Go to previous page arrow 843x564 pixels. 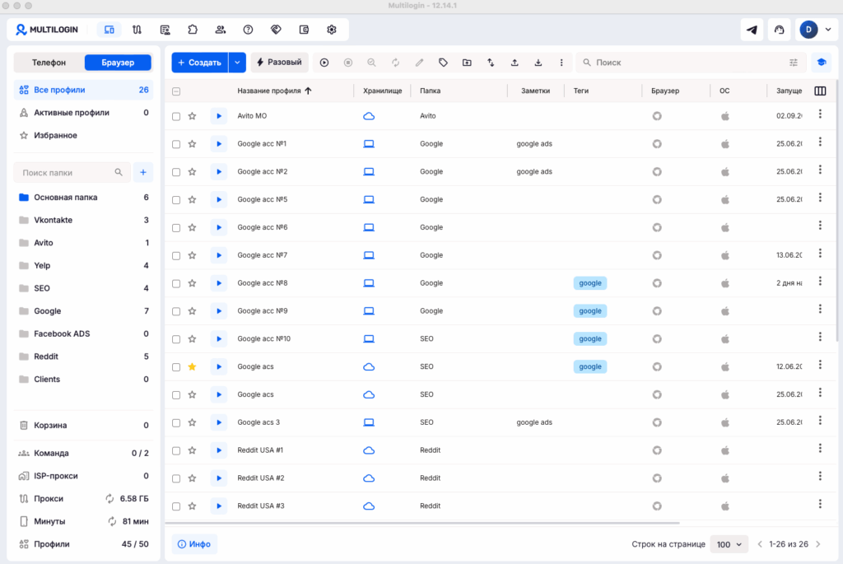coord(760,544)
